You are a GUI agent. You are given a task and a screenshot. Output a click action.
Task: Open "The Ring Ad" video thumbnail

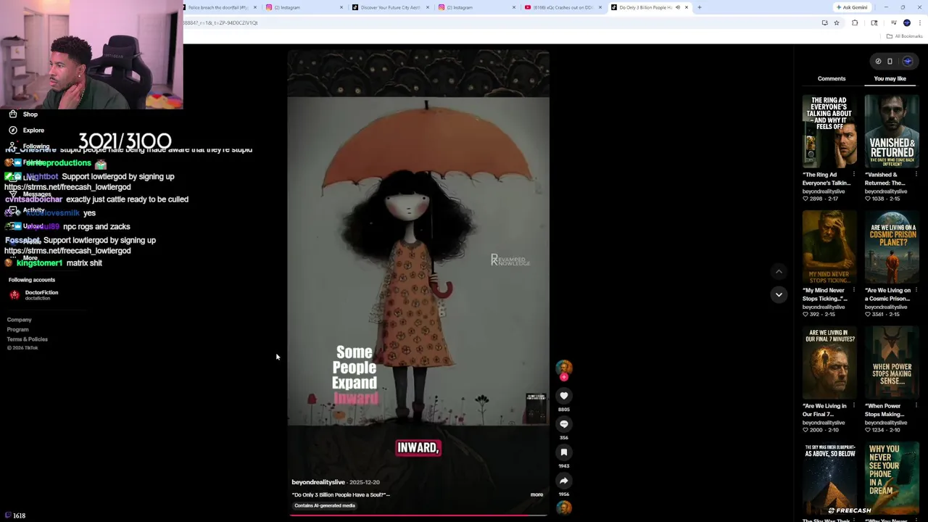829,131
